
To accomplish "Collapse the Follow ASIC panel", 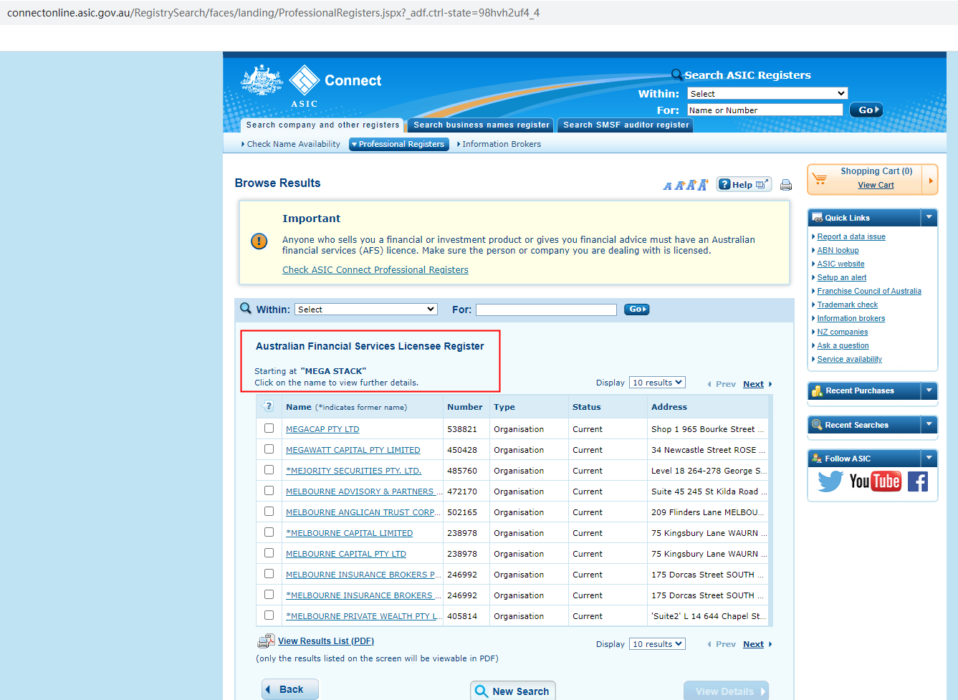I will pyautogui.click(x=929, y=458).
